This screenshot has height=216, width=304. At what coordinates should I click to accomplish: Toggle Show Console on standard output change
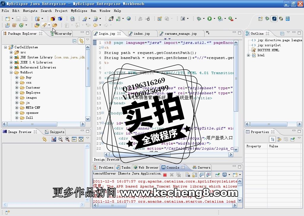(x=202, y=175)
